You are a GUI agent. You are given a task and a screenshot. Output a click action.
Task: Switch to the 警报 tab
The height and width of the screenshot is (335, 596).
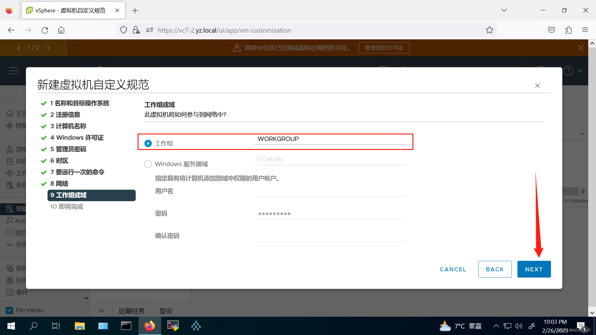pos(166,310)
